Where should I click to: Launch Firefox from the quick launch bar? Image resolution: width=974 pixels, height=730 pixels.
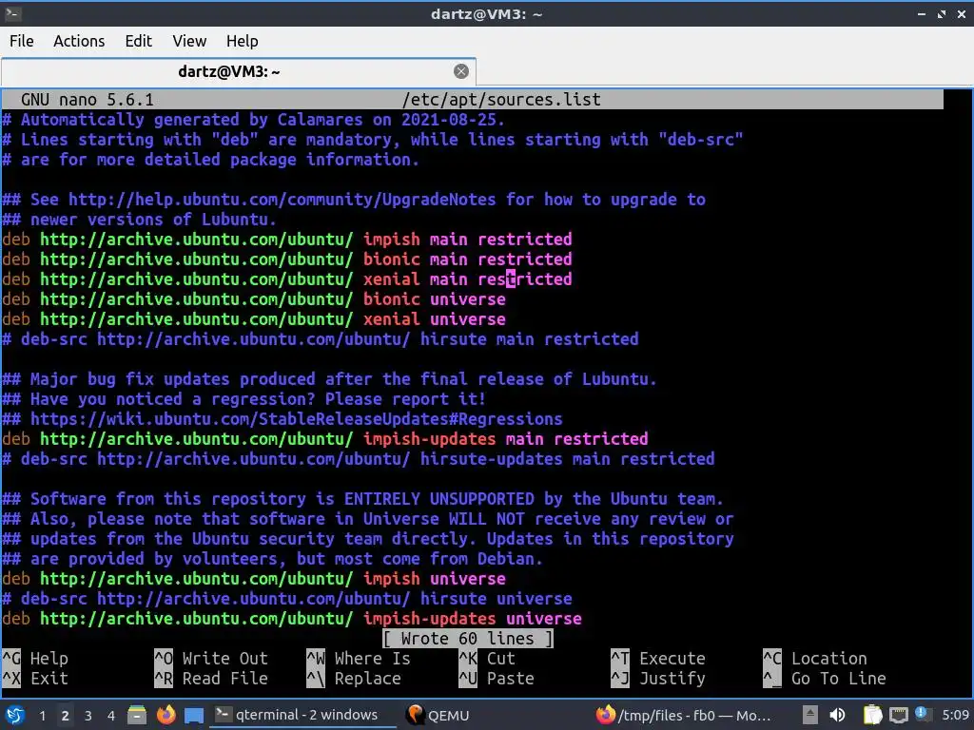click(x=166, y=715)
